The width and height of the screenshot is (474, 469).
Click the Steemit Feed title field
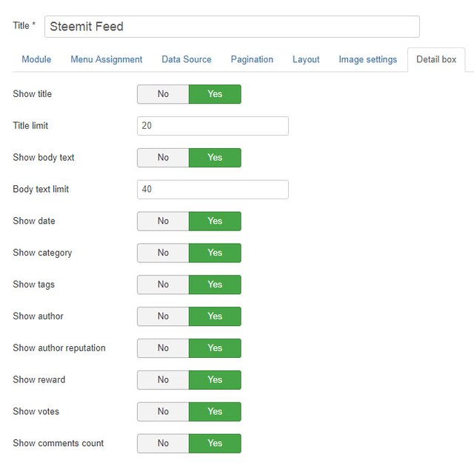[x=232, y=27]
